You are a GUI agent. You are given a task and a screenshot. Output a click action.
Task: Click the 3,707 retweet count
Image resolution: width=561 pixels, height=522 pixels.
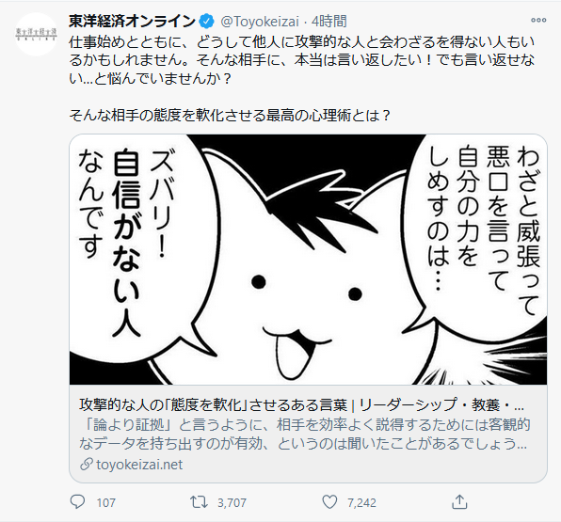(232, 502)
